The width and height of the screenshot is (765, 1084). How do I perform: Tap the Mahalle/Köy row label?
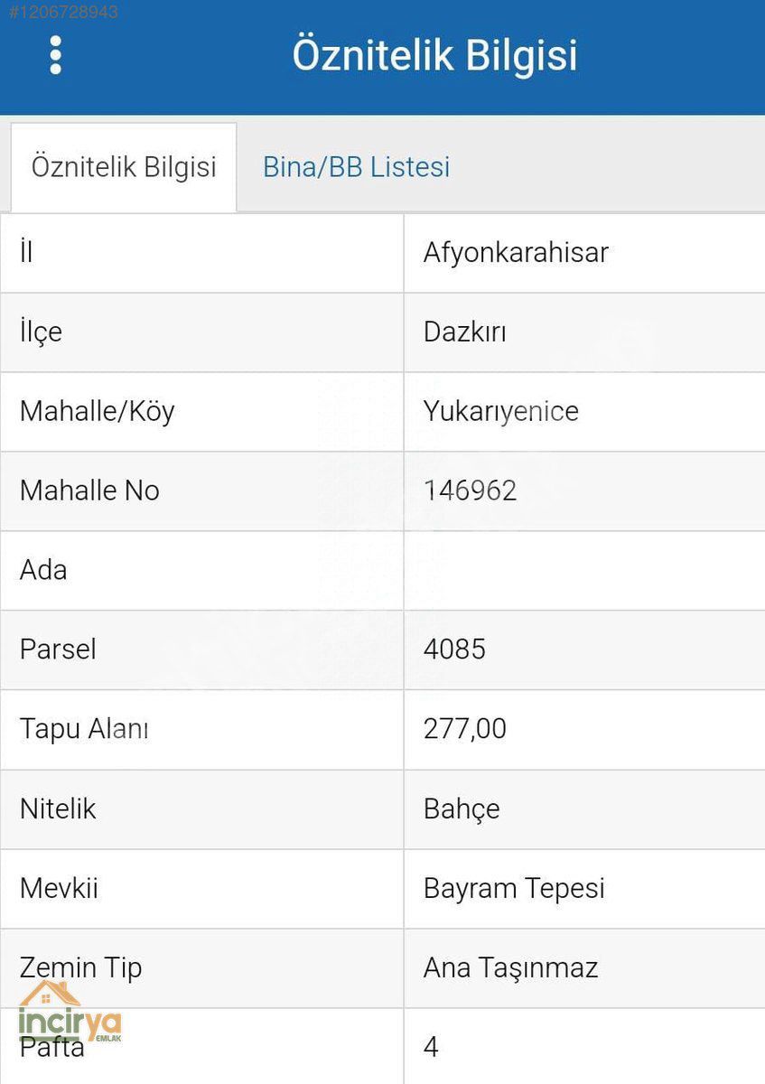[98, 412]
